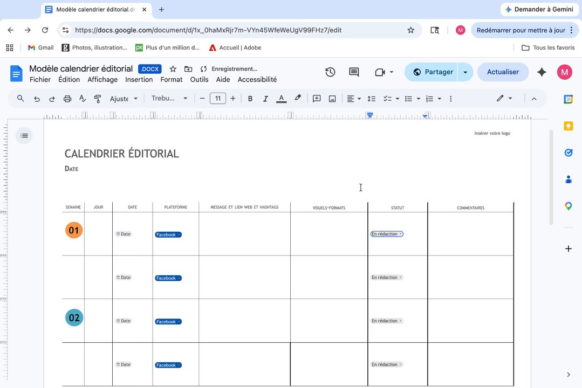Open Google Contacts side panel
Screen dimensions: 582x388
[x=569, y=179]
